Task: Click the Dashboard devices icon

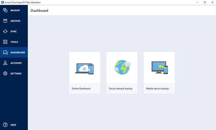Action: click(x=5, y=52)
